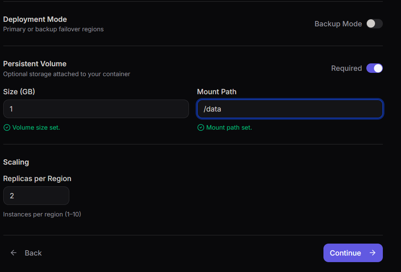Viewport: 401px width, 272px height.
Task: Click the "Mount path set." validation message
Action: coord(229,128)
